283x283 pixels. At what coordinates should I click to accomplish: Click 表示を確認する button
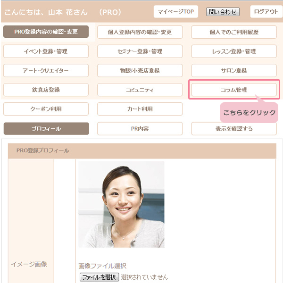[x=234, y=129]
